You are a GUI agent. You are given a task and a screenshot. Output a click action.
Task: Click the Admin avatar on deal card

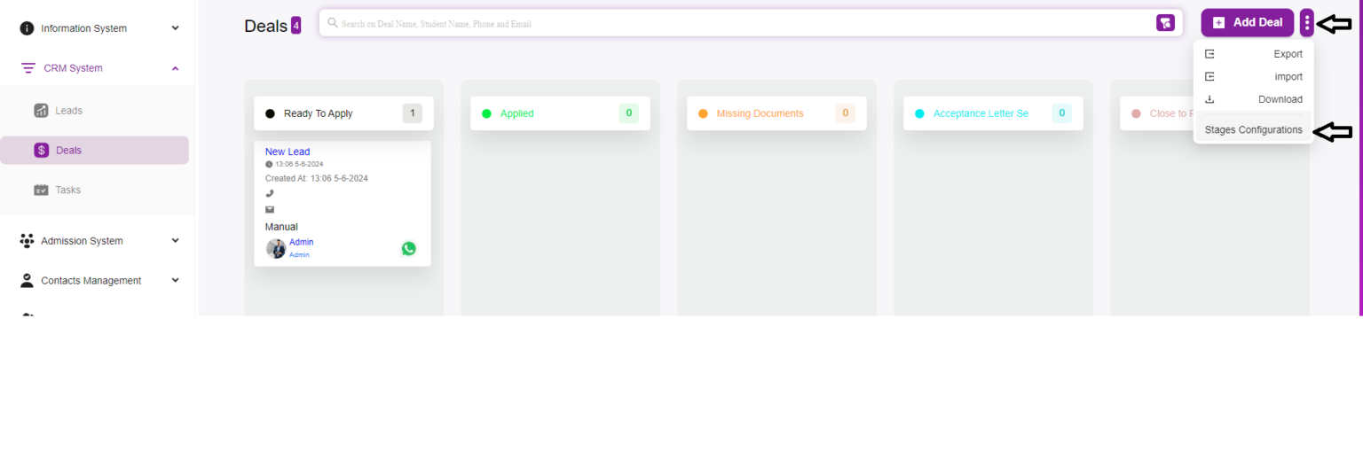[276, 249]
